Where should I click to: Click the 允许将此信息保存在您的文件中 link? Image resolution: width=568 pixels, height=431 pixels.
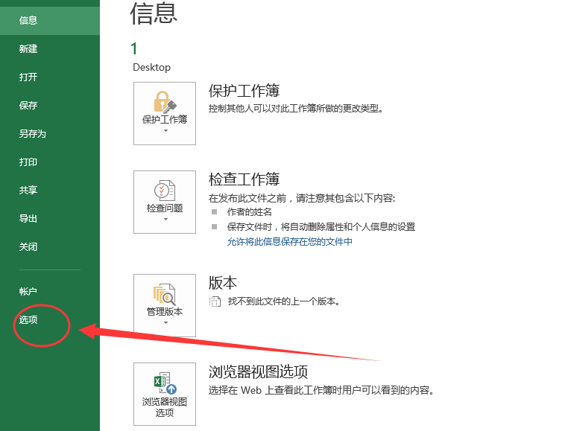[x=290, y=242]
